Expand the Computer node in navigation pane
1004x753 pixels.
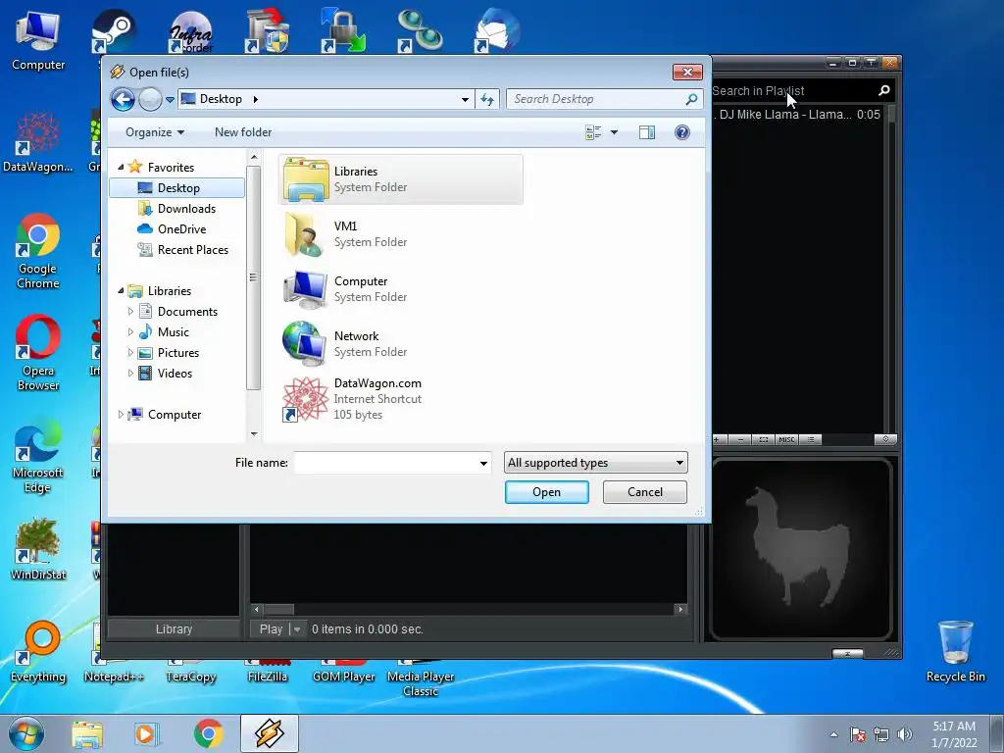pos(121,415)
